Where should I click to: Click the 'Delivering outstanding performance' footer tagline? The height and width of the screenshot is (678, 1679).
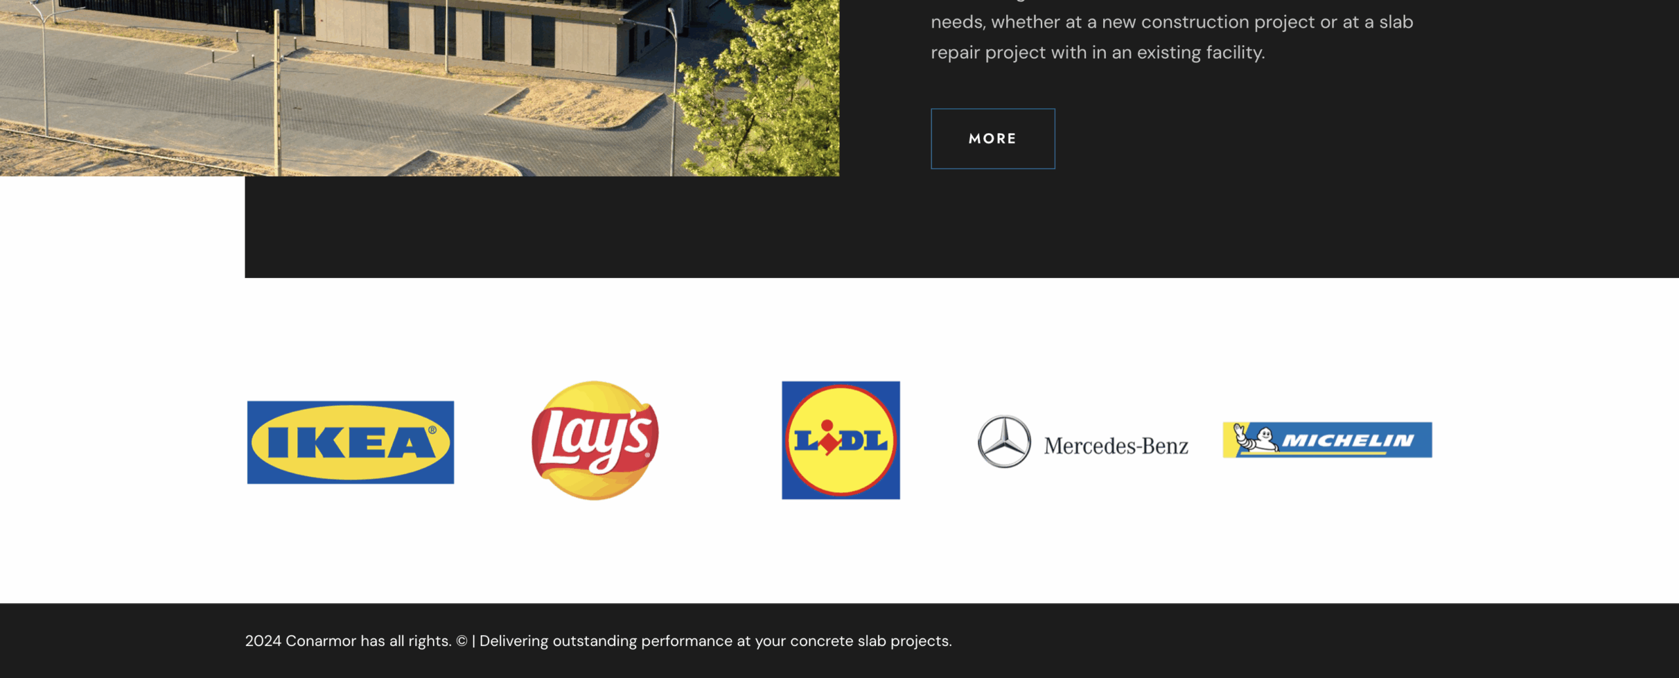[716, 641]
